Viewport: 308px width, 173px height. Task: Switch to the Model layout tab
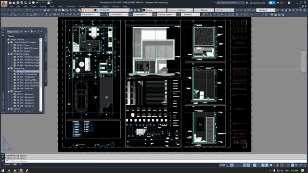[x=7, y=164]
